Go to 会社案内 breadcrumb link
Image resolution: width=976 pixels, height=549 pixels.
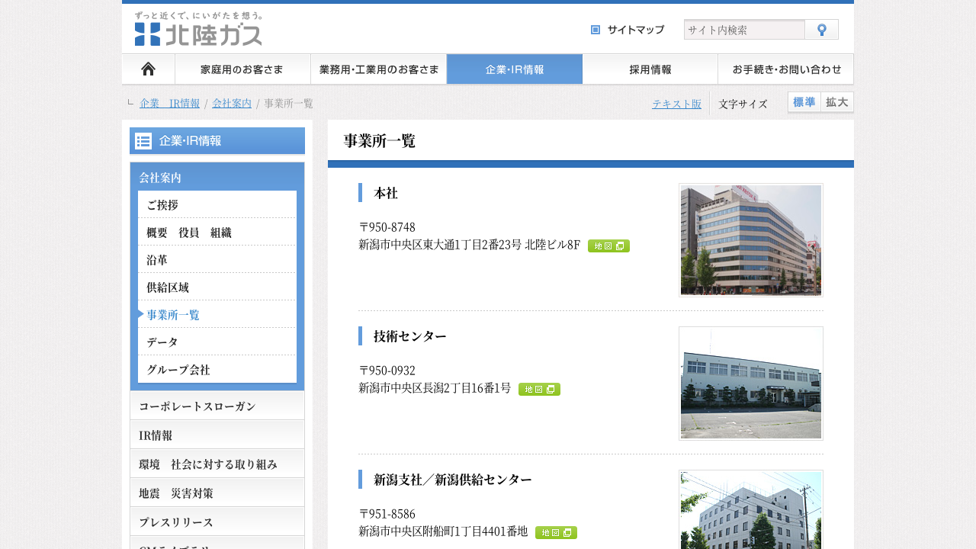(x=232, y=104)
